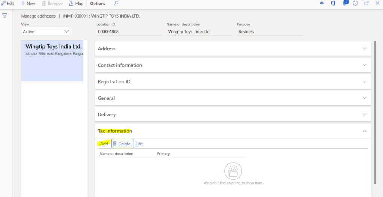Expand the Address section
383x197 pixels.
click(x=233, y=49)
